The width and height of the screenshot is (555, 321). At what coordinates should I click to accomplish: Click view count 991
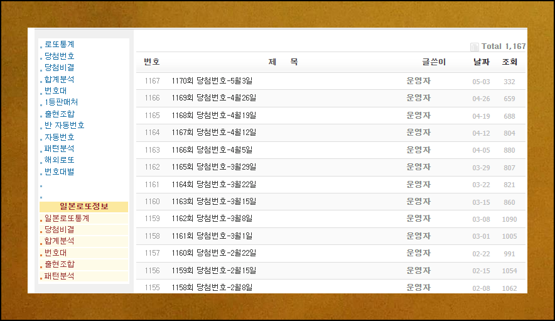509,254
